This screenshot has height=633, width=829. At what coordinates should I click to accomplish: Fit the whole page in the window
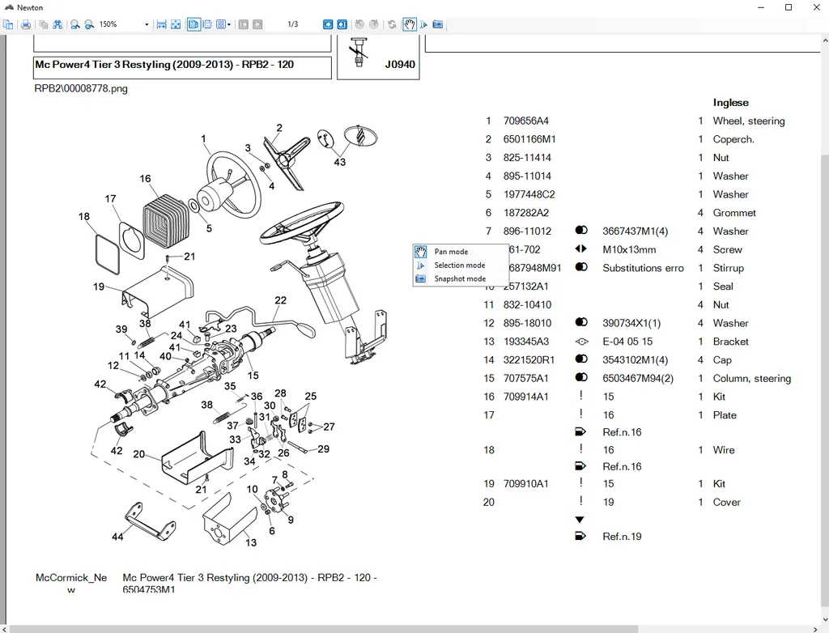(x=176, y=24)
